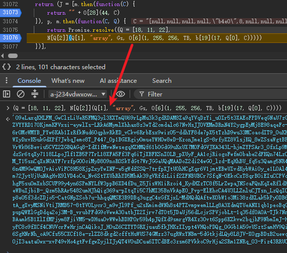
Task: Open the drawer three-dot menu
Action: click(x=7, y=80)
